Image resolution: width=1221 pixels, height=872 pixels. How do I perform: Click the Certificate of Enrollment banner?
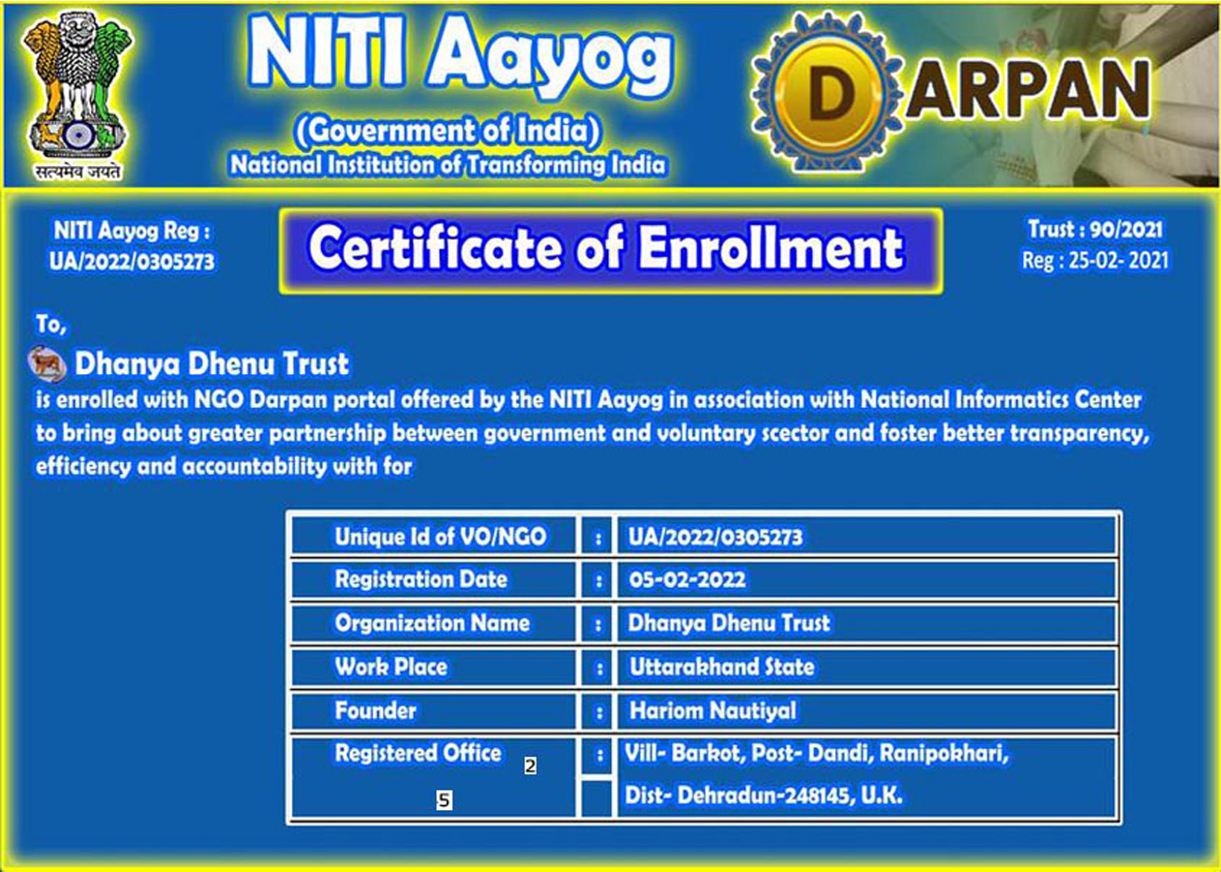pos(609,249)
